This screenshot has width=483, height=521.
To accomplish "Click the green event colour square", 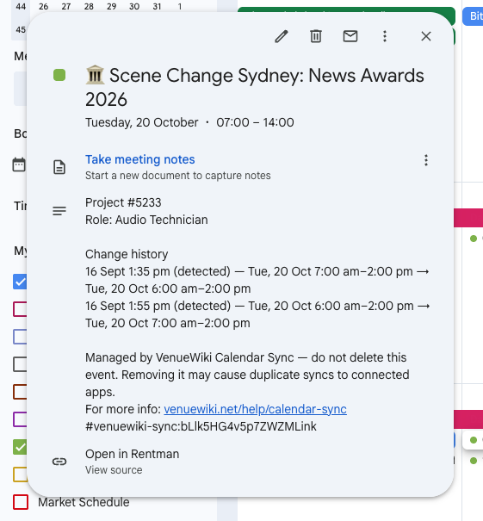I will pyautogui.click(x=59, y=75).
